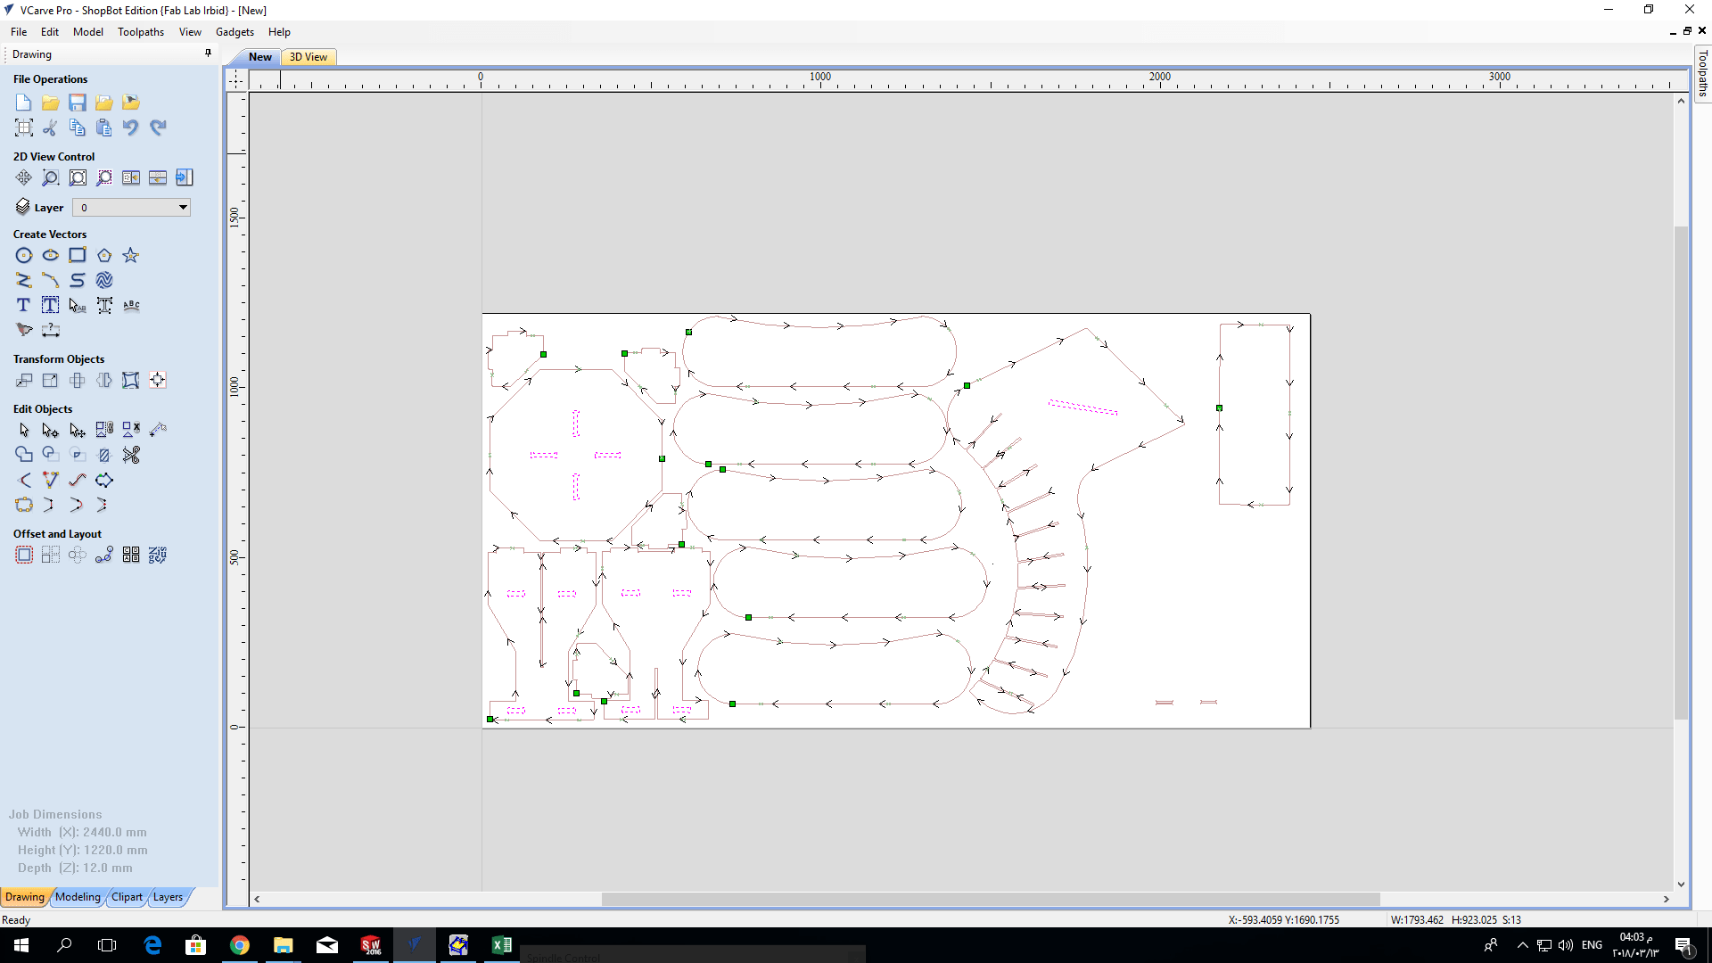The image size is (1712, 963).
Task: Click the Weld vectors icon
Action: (x=24, y=455)
